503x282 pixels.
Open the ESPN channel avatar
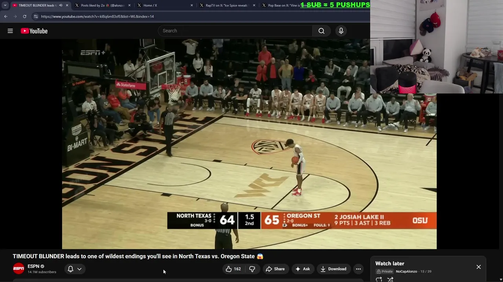(x=18, y=269)
